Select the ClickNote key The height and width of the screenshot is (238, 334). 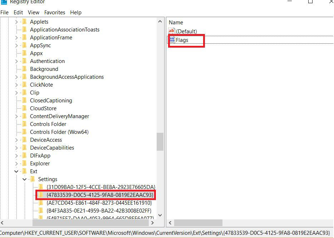click(x=41, y=85)
